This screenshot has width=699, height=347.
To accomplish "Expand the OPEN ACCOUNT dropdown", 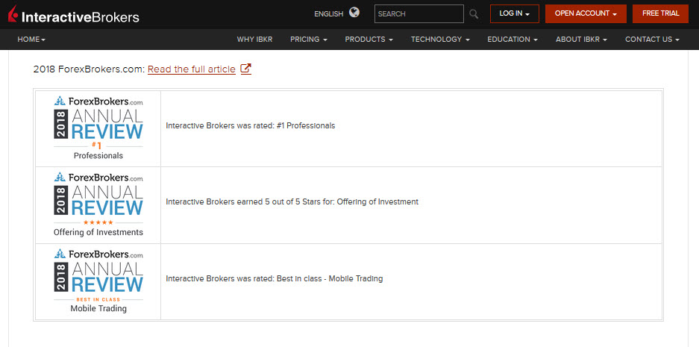I will pyautogui.click(x=585, y=14).
